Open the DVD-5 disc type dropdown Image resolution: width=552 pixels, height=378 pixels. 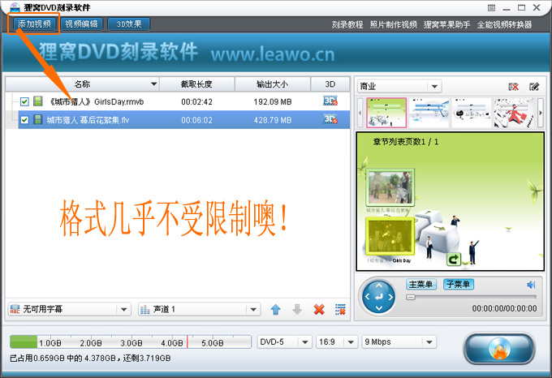click(x=284, y=341)
